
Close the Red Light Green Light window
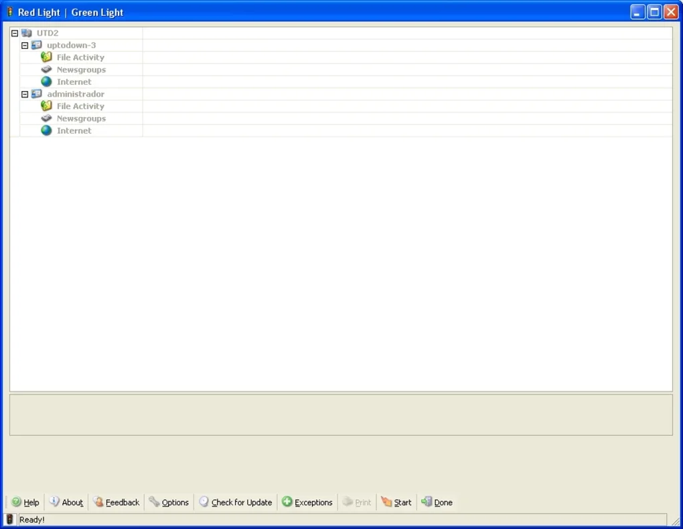[671, 12]
